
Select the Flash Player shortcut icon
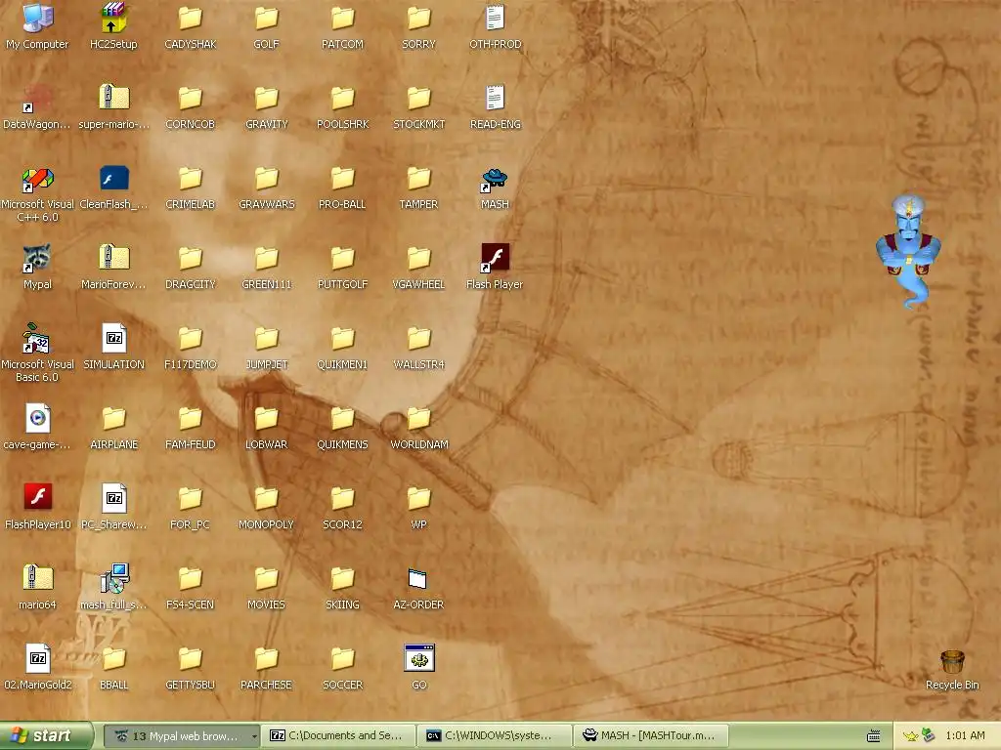point(495,258)
